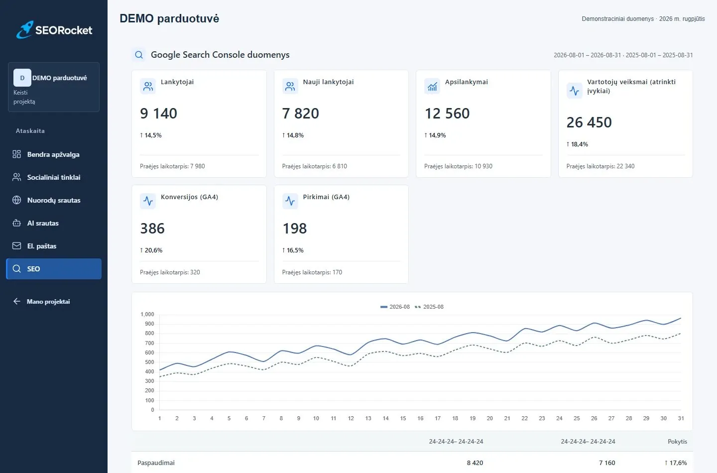Click the Lankytojai value 9 140

158,114
